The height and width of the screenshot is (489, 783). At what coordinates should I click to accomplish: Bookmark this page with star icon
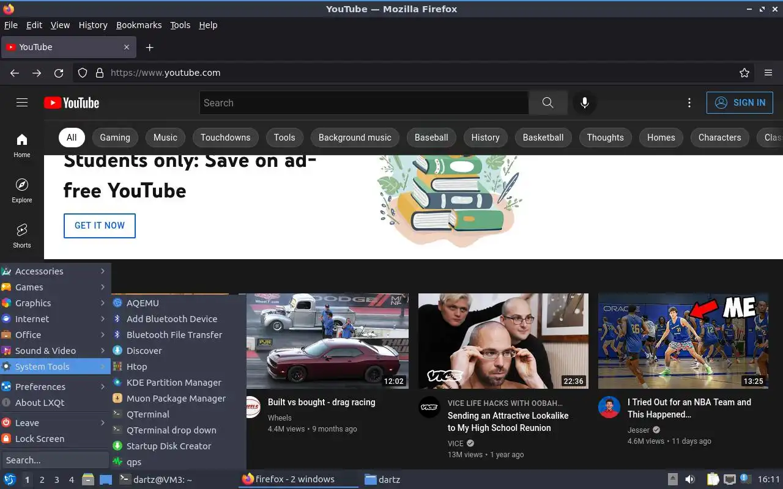click(x=744, y=73)
